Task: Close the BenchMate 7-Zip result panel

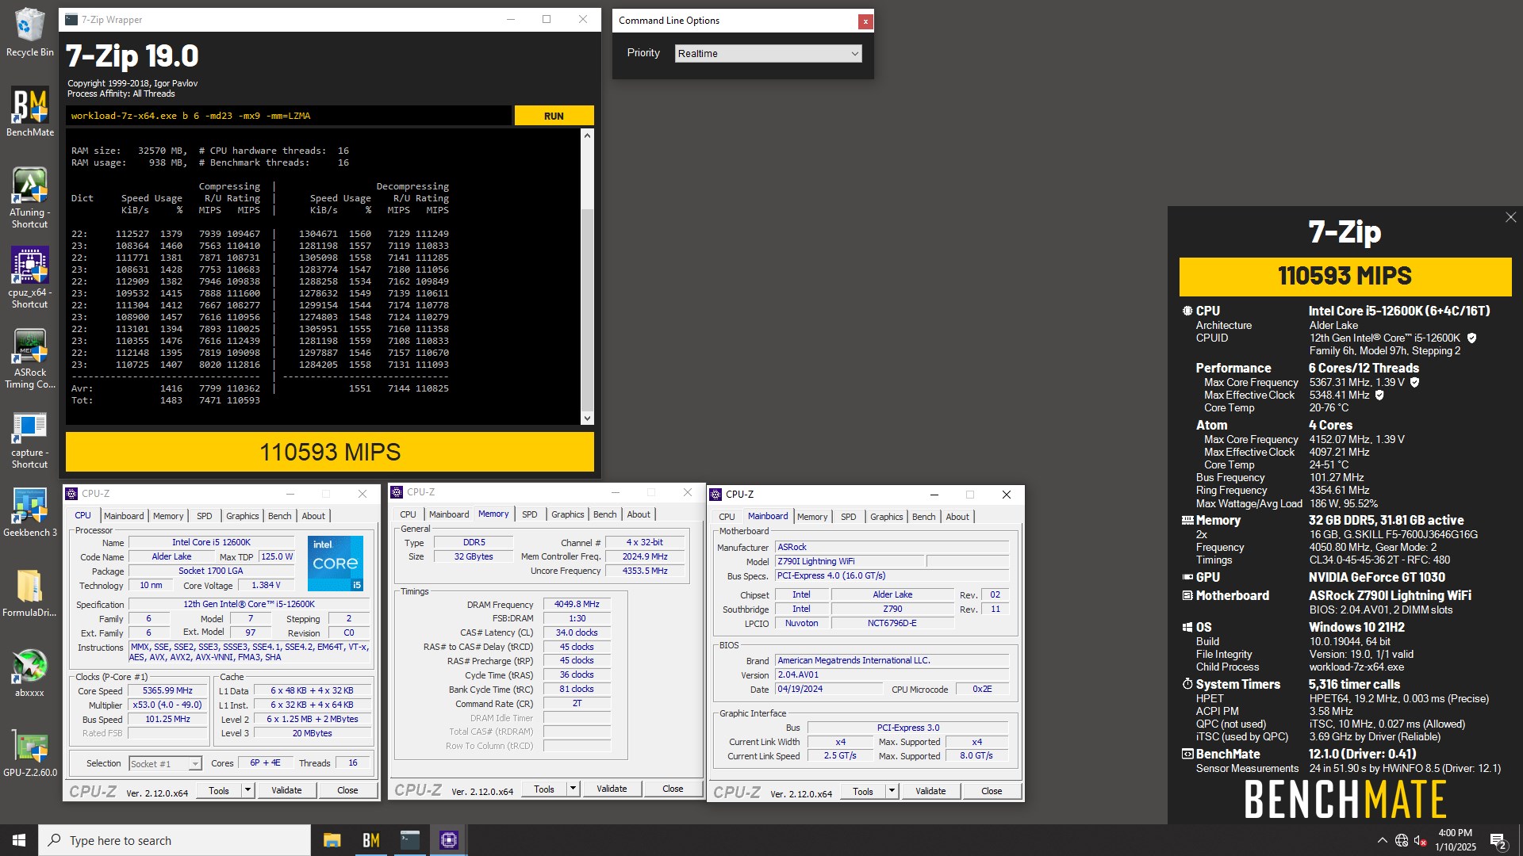Action: click(1510, 217)
